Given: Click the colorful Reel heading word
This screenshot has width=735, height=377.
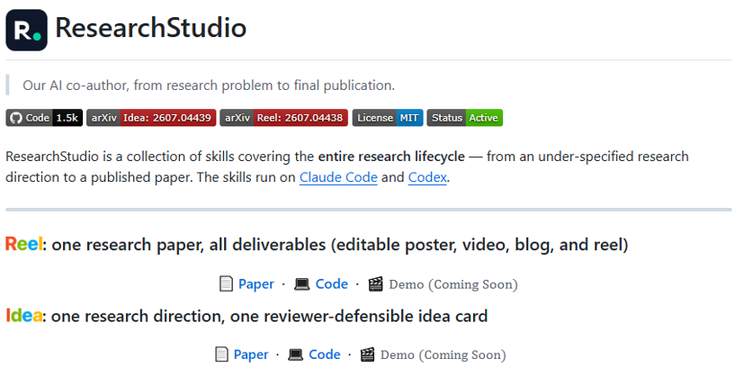Looking at the screenshot, I should coord(24,245).
